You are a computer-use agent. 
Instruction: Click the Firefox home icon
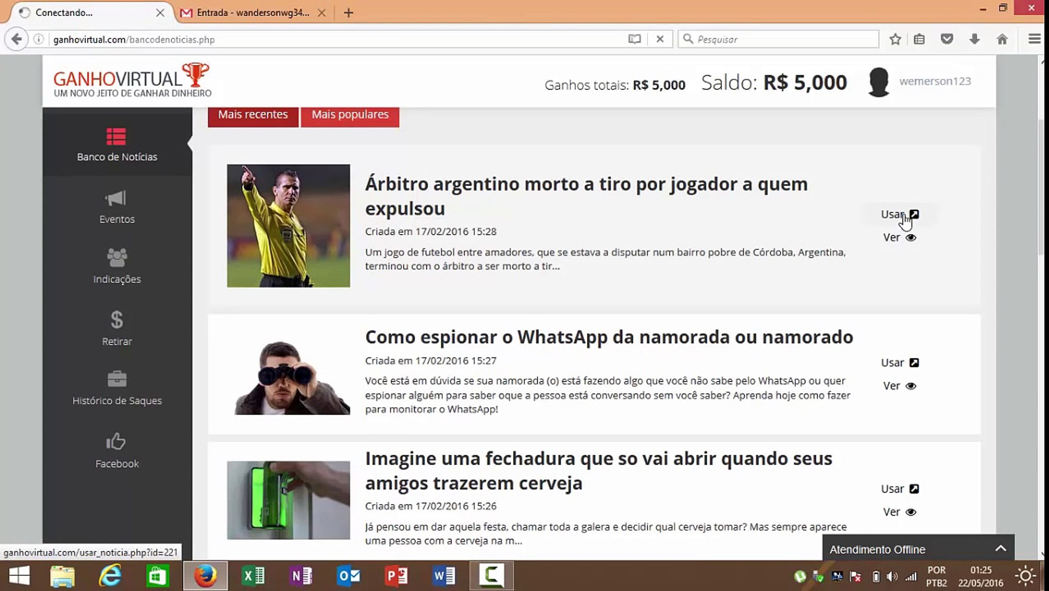coord(1002,39)
